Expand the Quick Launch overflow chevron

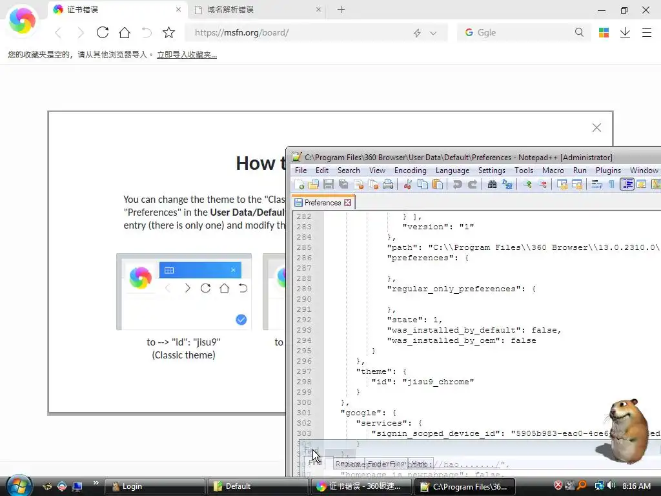click(96, 483)
